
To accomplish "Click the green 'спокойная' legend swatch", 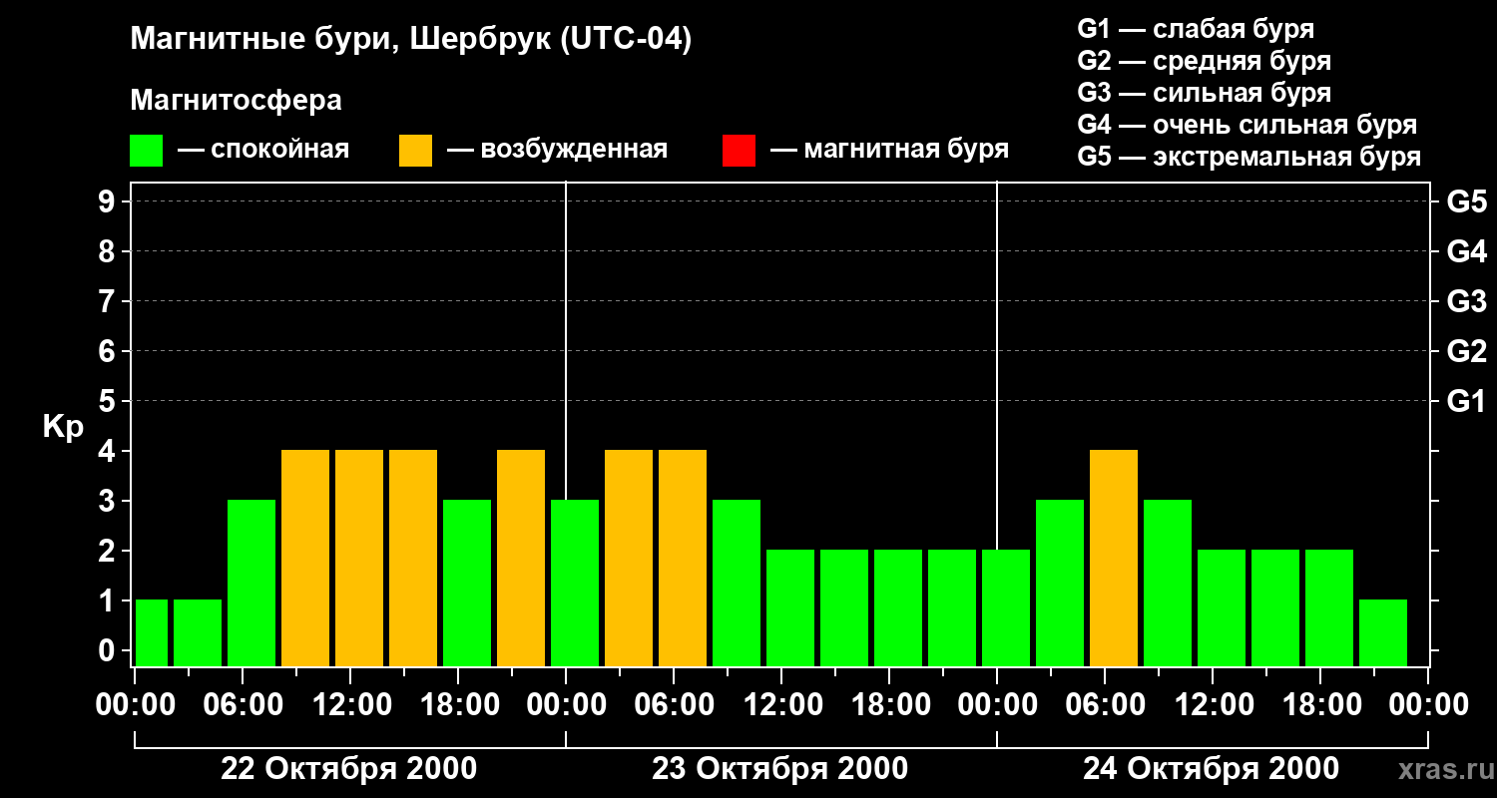I will tap(147, 151).
